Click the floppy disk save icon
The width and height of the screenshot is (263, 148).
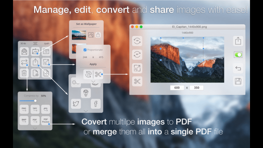238,82
